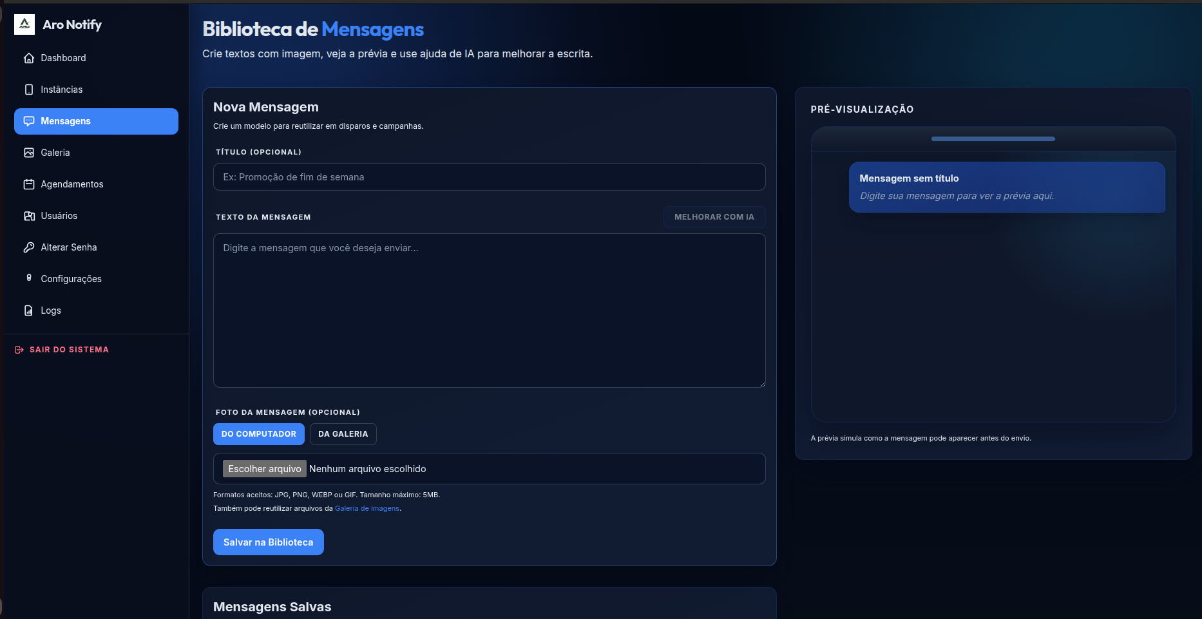The image size is (1202, 619).
Task: Click the Nova Mensagem heading
Action: pos(266,107)
